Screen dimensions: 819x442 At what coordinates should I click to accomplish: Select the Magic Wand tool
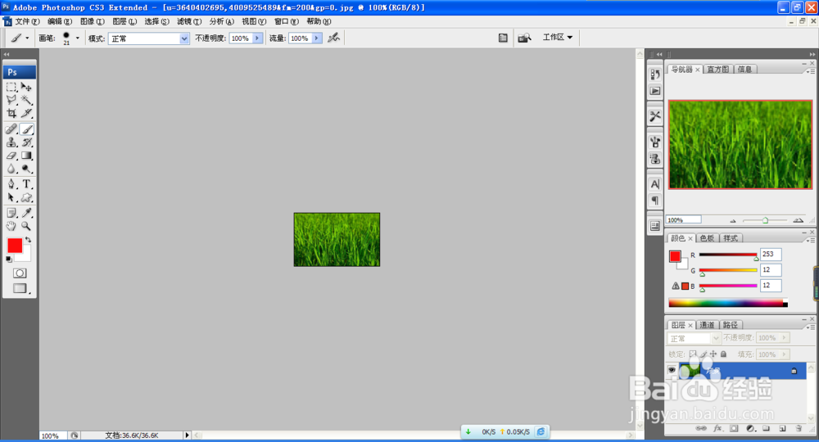coord(27,100)
